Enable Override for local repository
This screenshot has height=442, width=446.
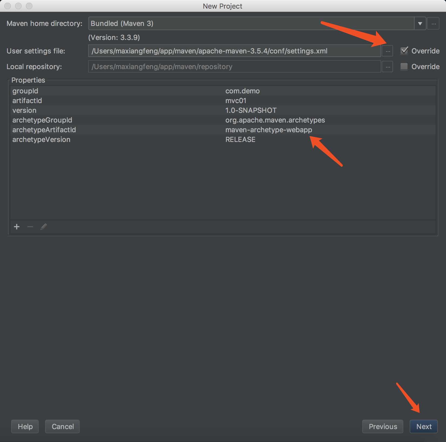pos(404,66)
